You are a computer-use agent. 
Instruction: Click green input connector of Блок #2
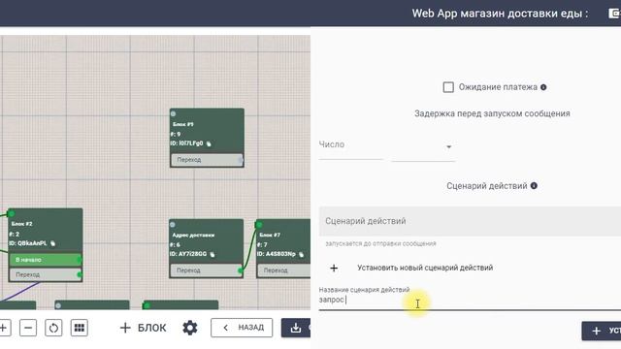(x=11, y=213)
